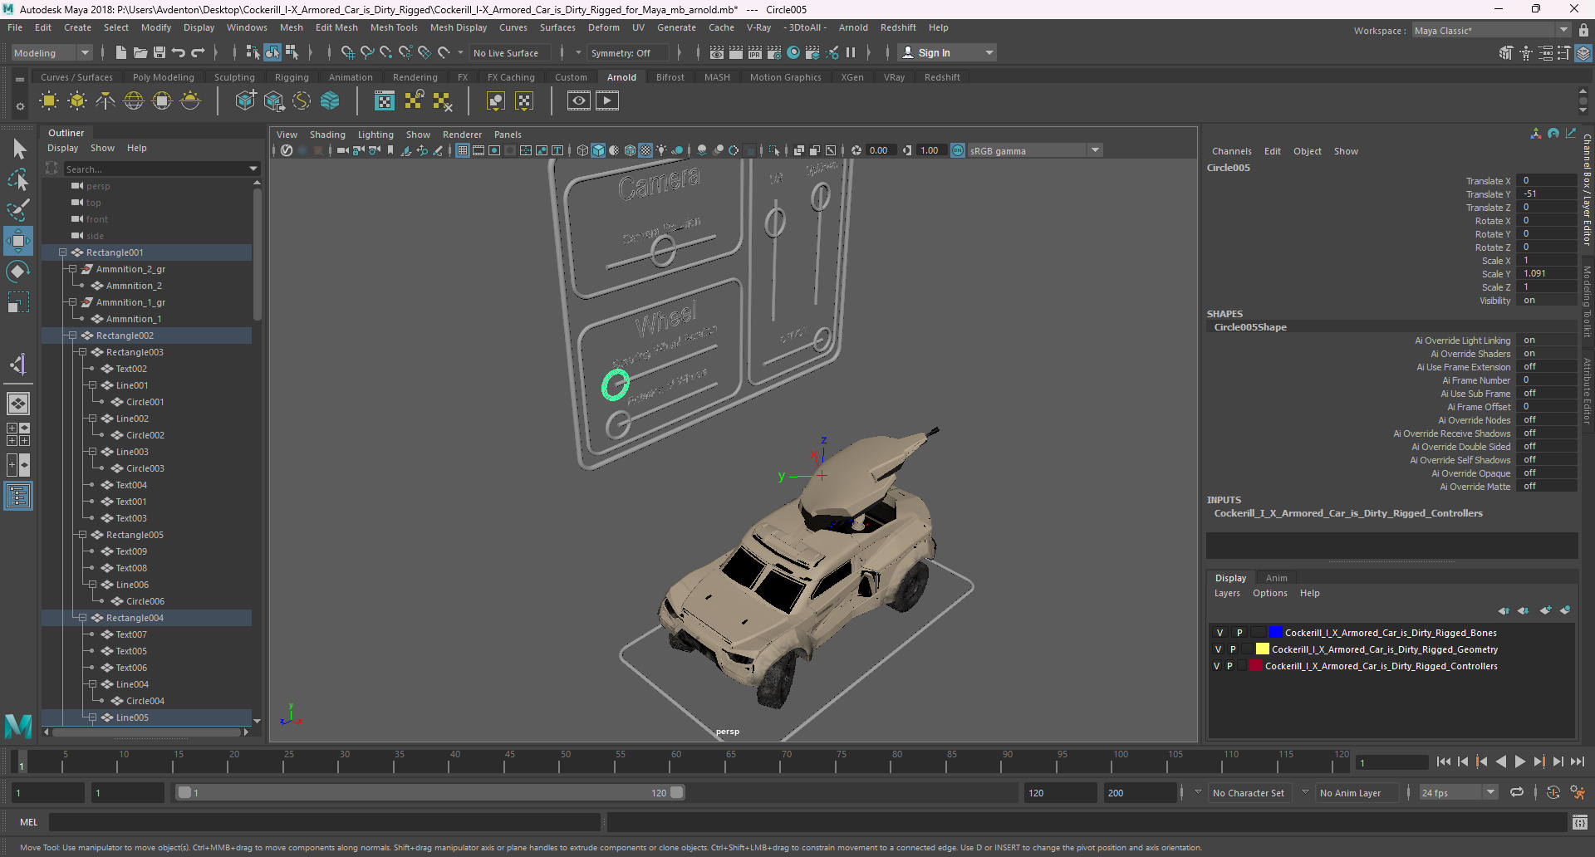Switch to Poly Modeling shelf tab

pyautogui.click(x=164, y=77)
